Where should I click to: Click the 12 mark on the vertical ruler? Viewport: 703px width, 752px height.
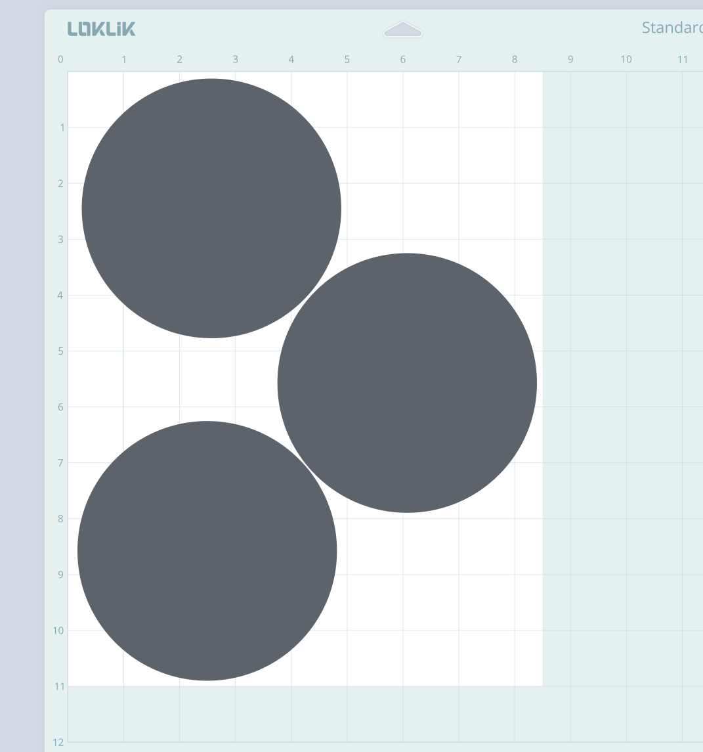(60, 742)
